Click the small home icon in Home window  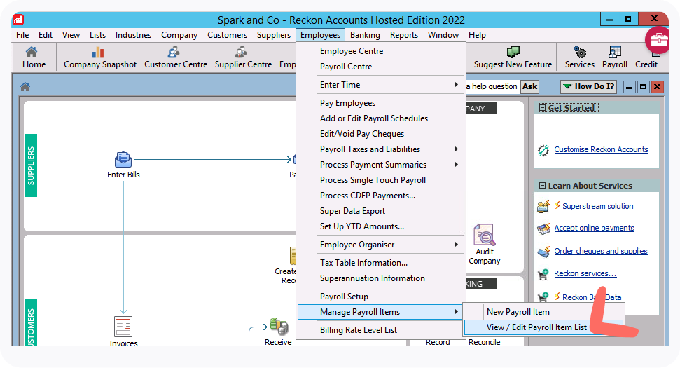tap(25, 87)
